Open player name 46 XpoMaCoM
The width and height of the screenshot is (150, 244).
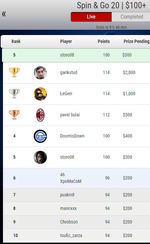(x=71, y=178)
